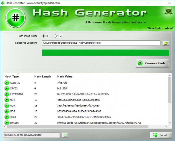
Task: Click the File Size status field
Action: (31, 135)
